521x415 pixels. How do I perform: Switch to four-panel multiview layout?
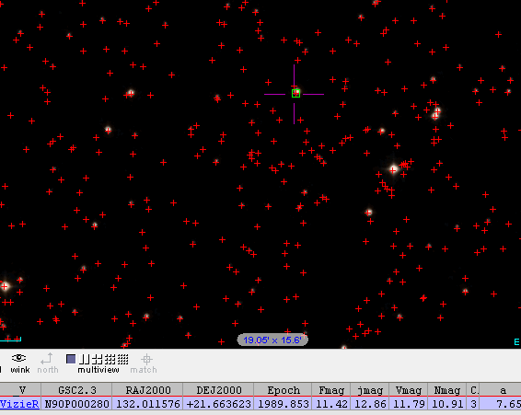(x=98, y=359)
